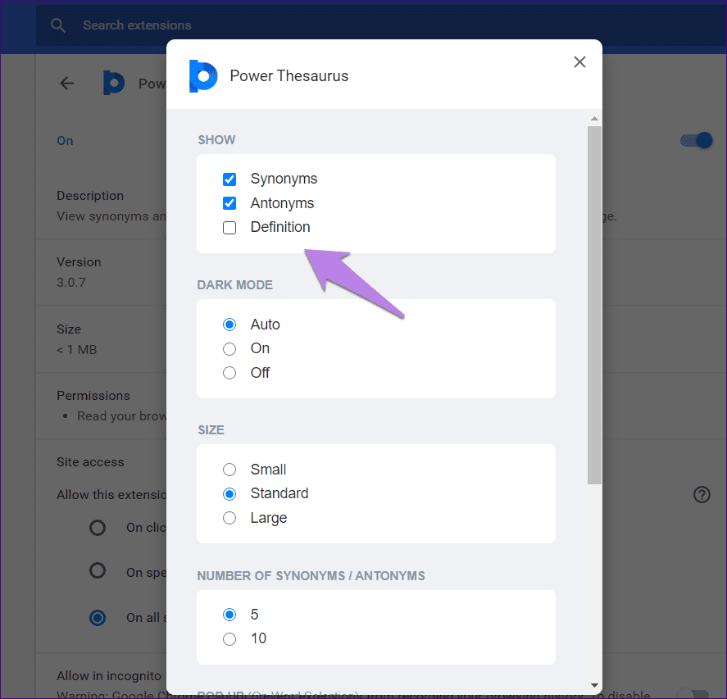Click the search magnifier icon in toolbar

(x=57, y=25)
